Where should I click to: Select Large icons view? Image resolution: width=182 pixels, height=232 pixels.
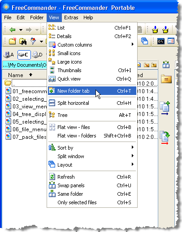pos(92,62)
